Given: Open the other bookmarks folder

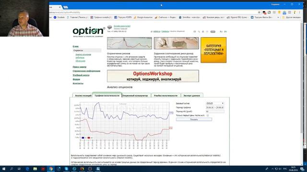Looking at the screenshot, I should click(291, 17).
